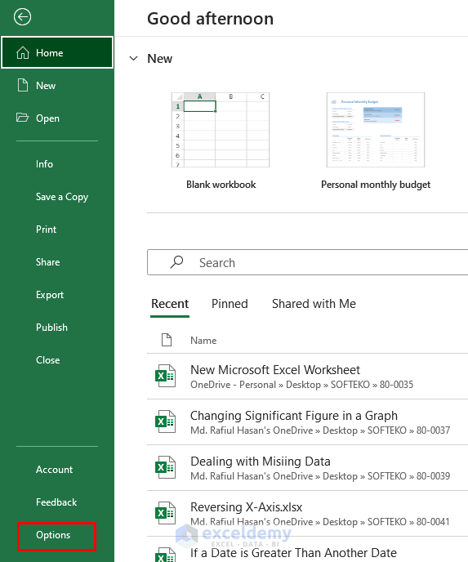Click the Blank workbook label
The width and height of the screenshot is (468, 562).
pos(221,185)
